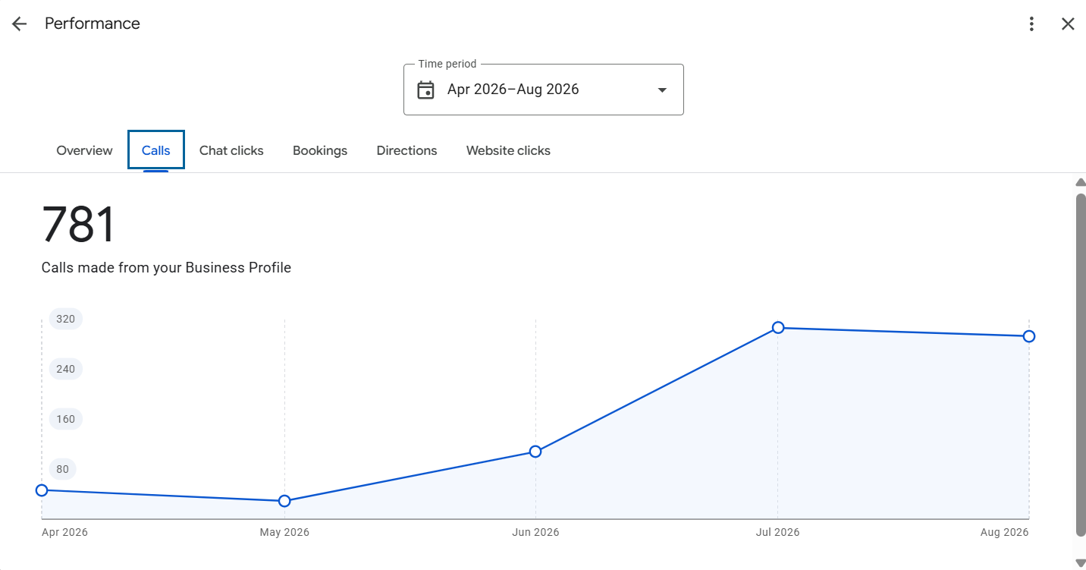Click the 'Apr 2026' x-axis label
Viewport: 1086px width, 570px height.
click(64, 532)
